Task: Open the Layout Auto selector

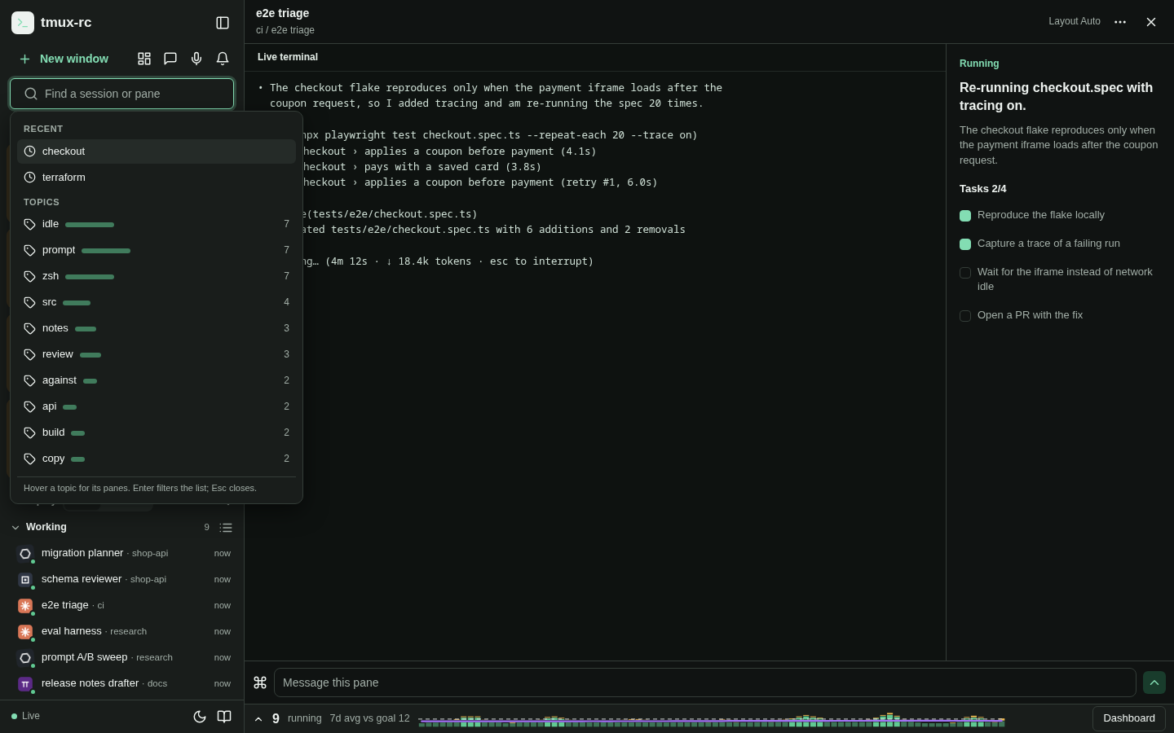Action: point(1075,21)
